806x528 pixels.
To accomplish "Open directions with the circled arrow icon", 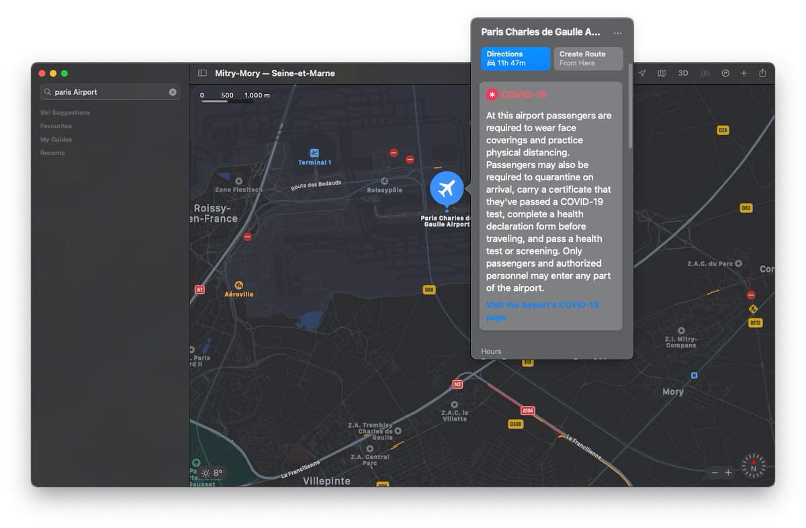I will [725, 73].
